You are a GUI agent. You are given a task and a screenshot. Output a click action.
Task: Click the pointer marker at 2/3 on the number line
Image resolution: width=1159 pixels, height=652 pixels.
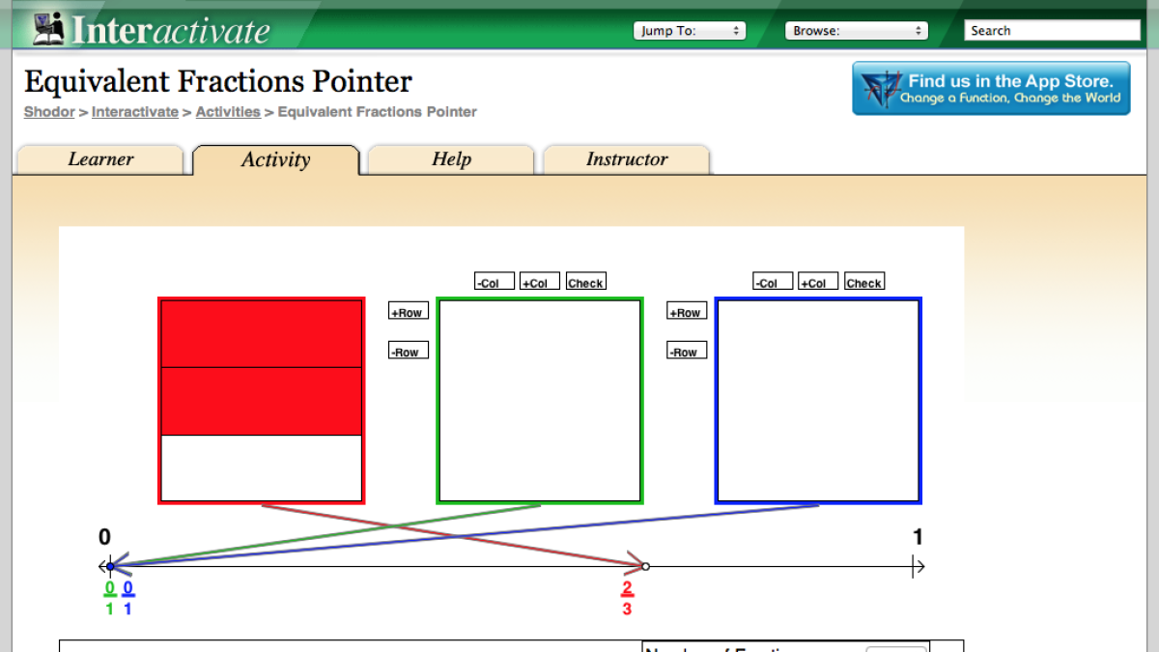pyautogui.click(x=645, y=566)
